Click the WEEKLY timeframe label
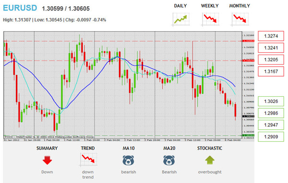The image size is (288, 183). click(x=210, y=6)
